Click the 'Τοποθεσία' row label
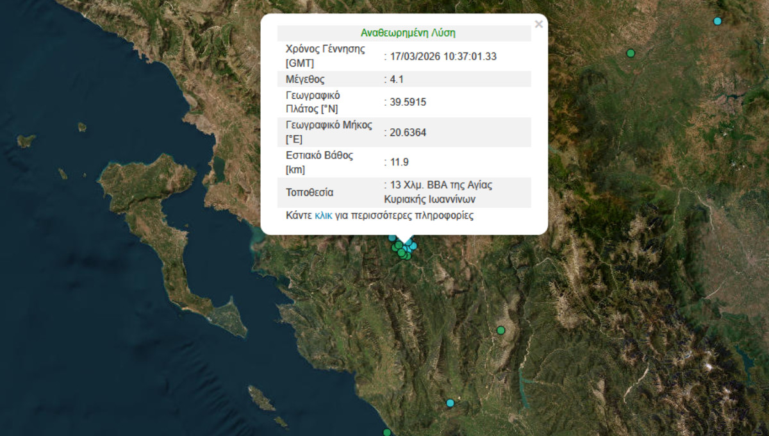The image size is (769, 436). [x=310, y=192]
